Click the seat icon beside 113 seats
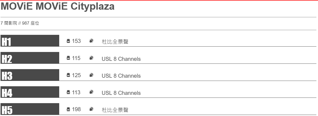Viewport: 318px width, 116px height. point(68,92)
